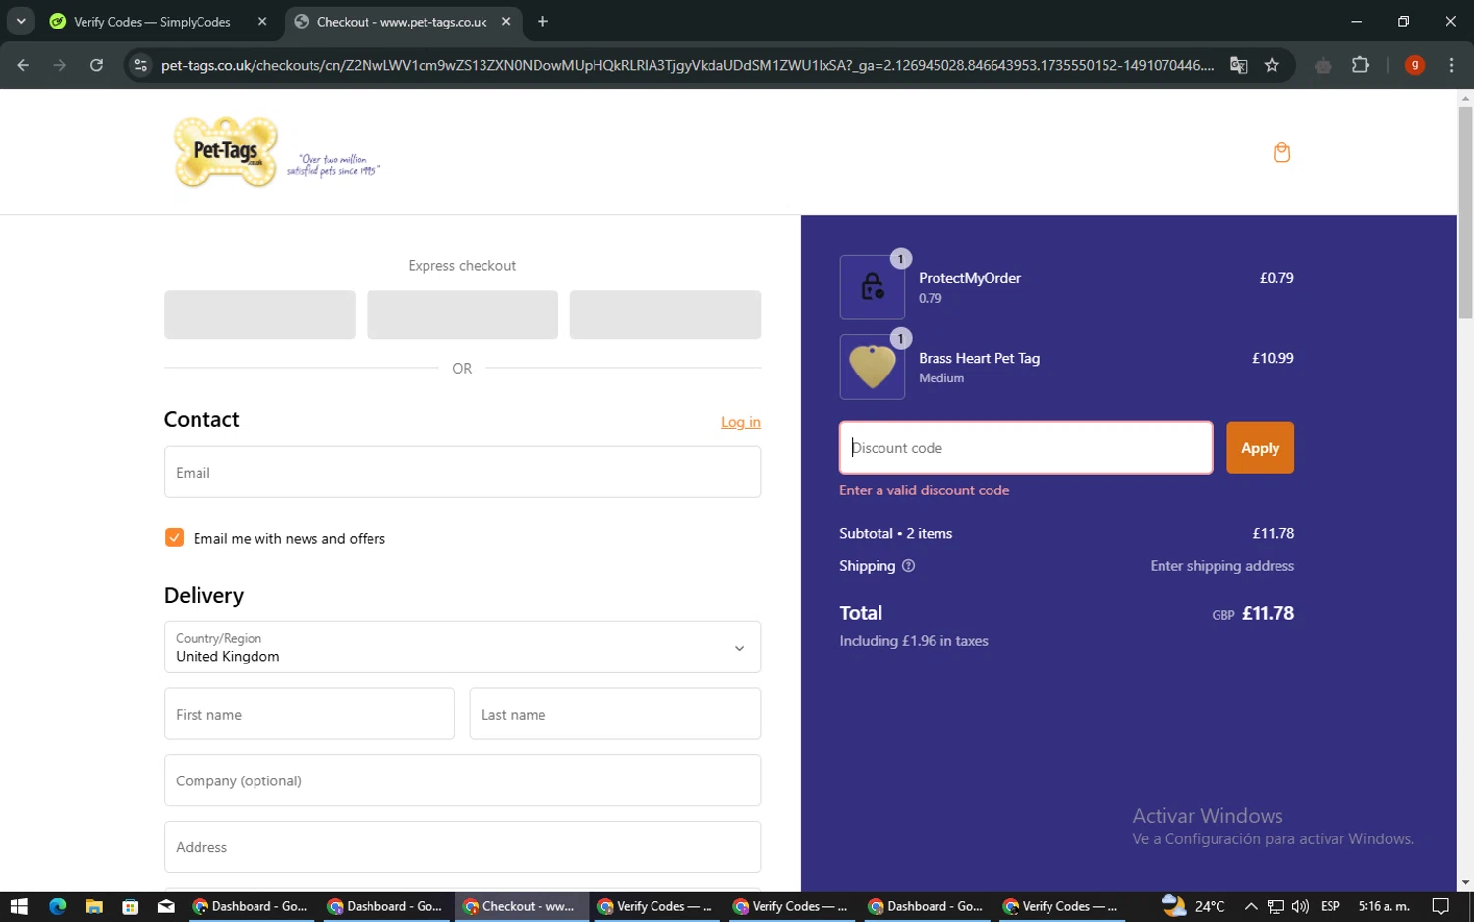Focus the Discount code field
Screen dimensions: 1474x922
[x=1026, y=448]
